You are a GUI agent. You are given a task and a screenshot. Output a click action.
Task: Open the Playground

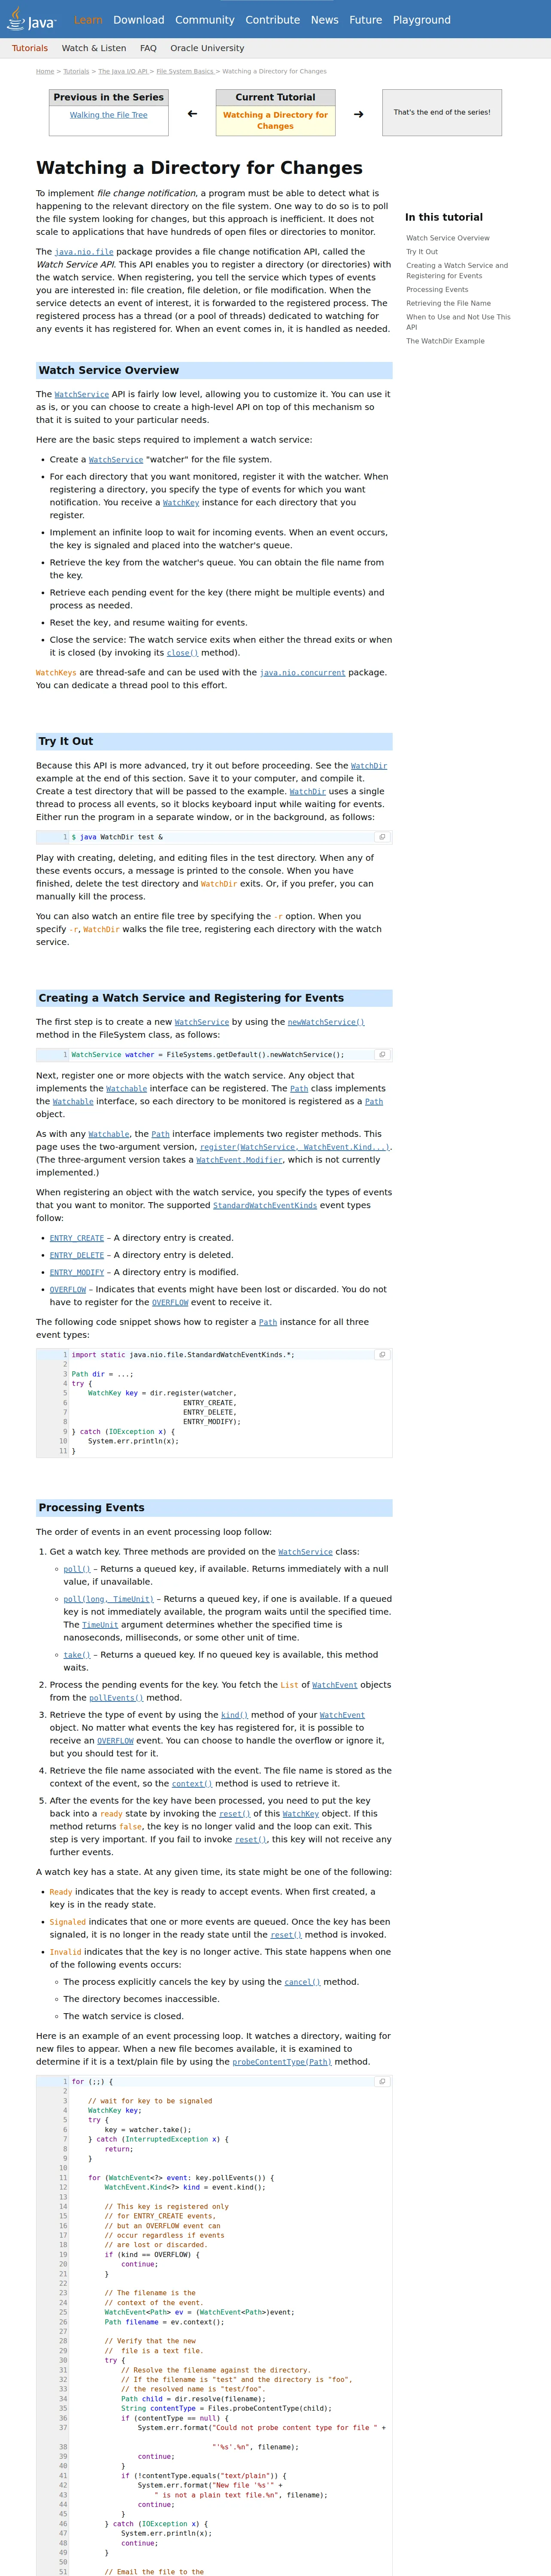click(422, 20)
